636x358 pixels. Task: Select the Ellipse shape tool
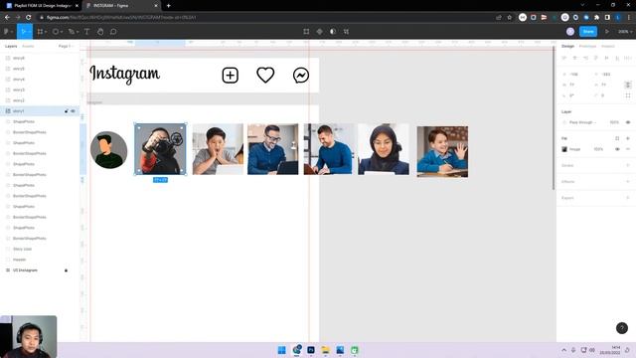pyautogui.click(x=56, y=31)
